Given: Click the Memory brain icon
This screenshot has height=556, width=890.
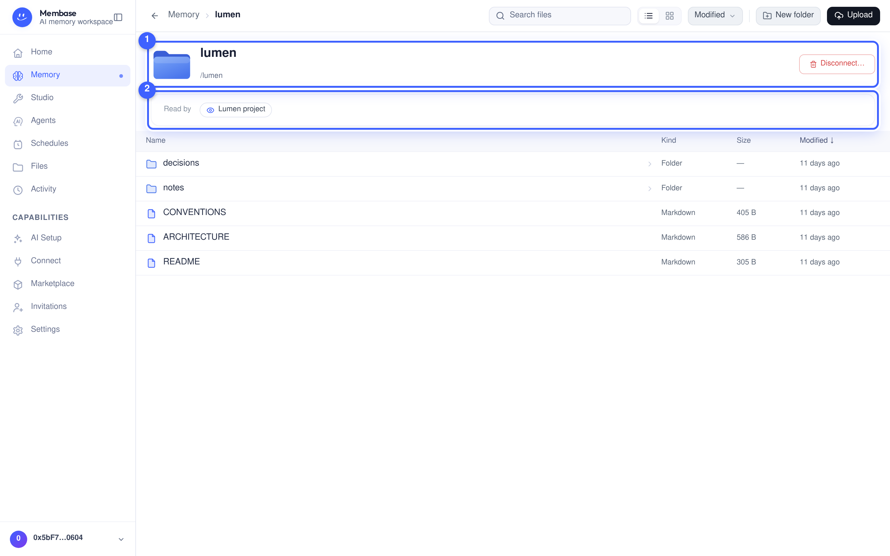Looking at the screenshot, I should (x=18, y=75).
